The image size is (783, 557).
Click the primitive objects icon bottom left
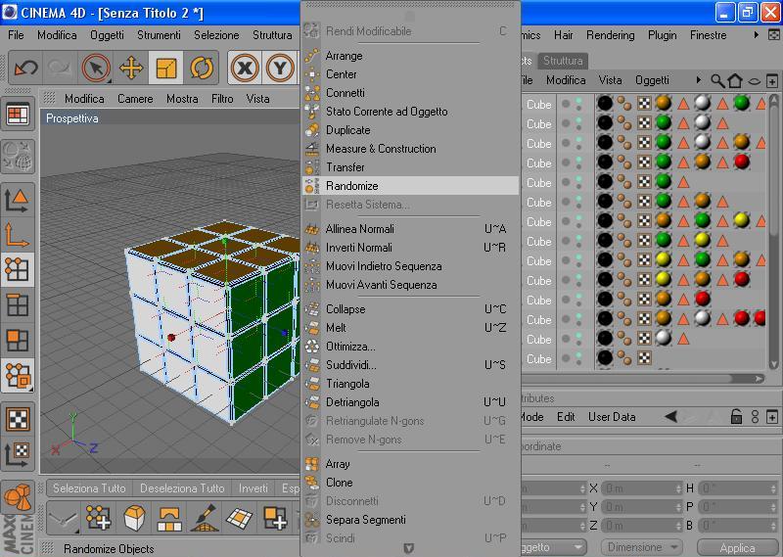coord(19,496)
